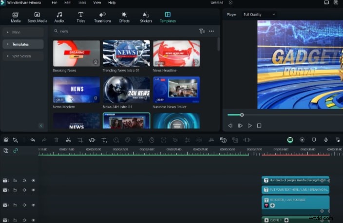Open the Stickers panel
Viewport: 343px width, 223px height.
click(146, 17)
